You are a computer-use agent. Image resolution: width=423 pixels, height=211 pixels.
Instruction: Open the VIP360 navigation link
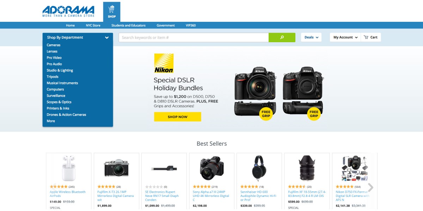191,25
